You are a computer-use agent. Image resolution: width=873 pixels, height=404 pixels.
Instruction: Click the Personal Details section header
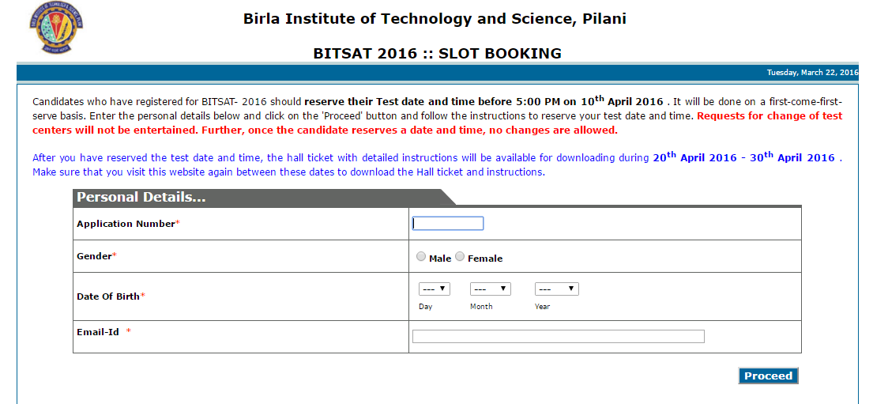[141, 198]
